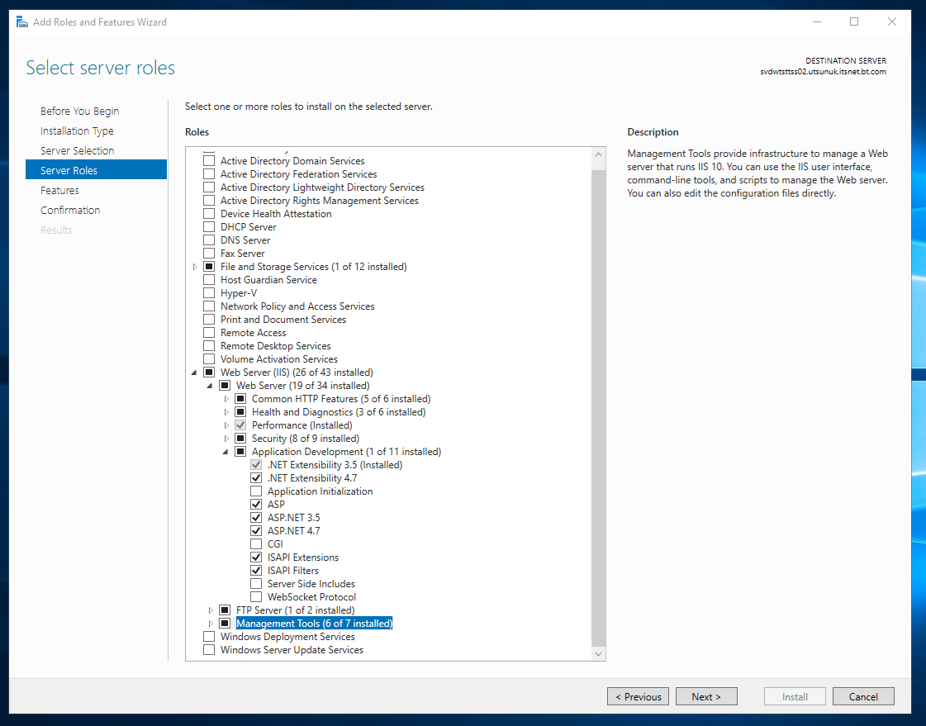Uncheck the ISAPI Filters checkbox
The width and height of the screenshot is (926, 726).
[256, 570]
